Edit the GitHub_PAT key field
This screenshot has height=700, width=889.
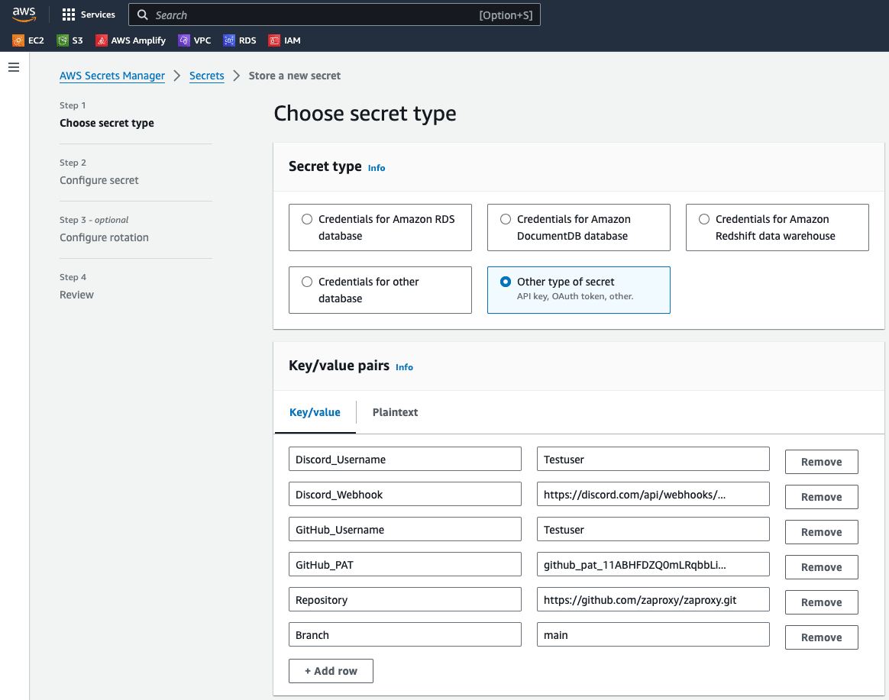tap(405, 565)
